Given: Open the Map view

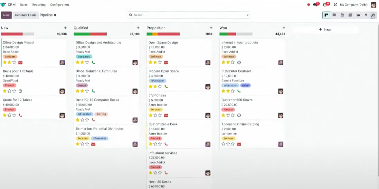Looking at the screenshot, I should point(366,15).
